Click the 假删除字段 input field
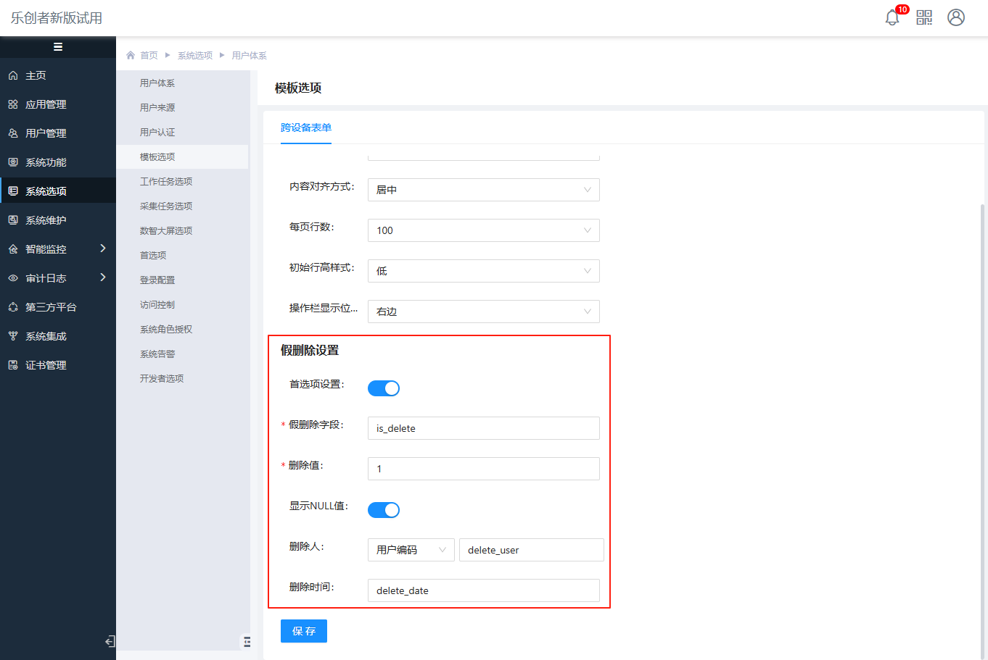Screen dimensions: 988x660 pyautogui.click(x=483, y=428)
